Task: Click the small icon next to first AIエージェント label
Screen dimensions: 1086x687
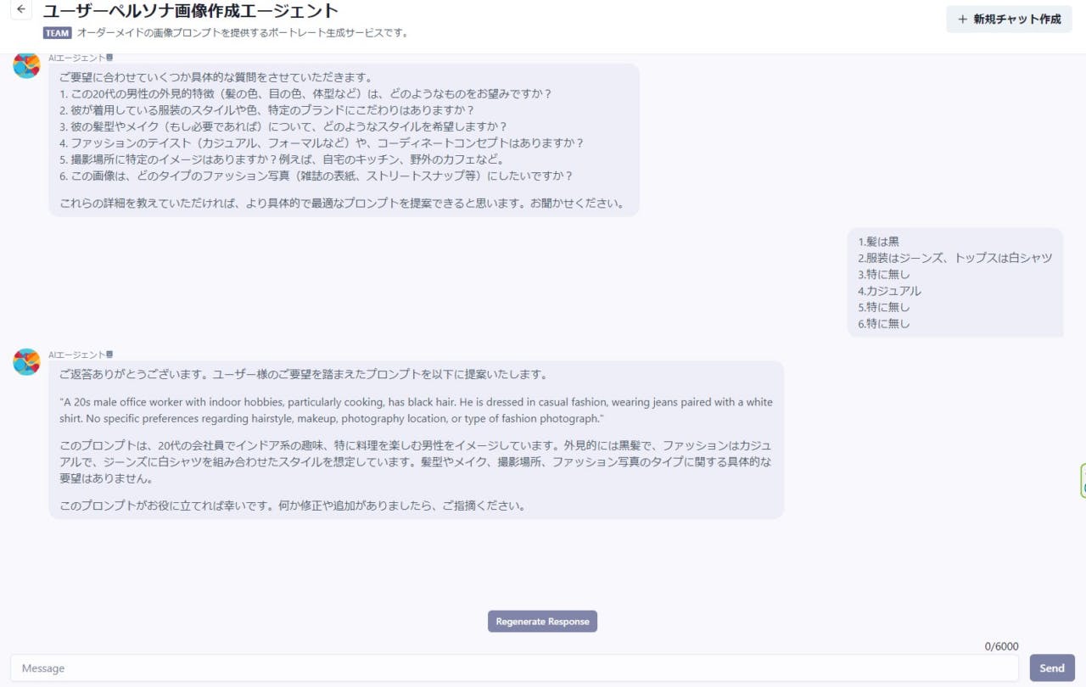Action: [x=109, y=58]
